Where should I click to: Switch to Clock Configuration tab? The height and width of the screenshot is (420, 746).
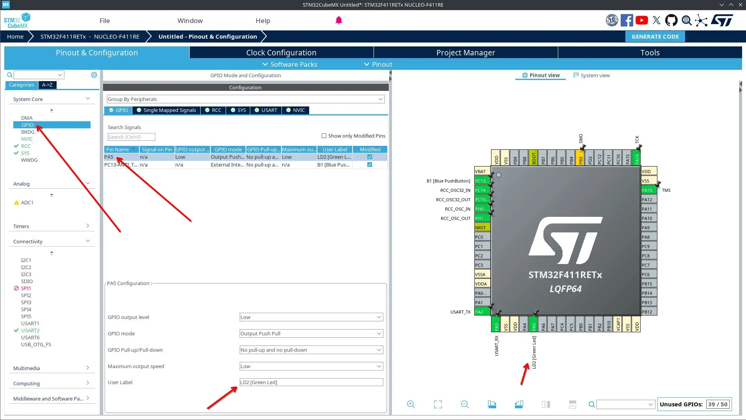click(281, 53)
